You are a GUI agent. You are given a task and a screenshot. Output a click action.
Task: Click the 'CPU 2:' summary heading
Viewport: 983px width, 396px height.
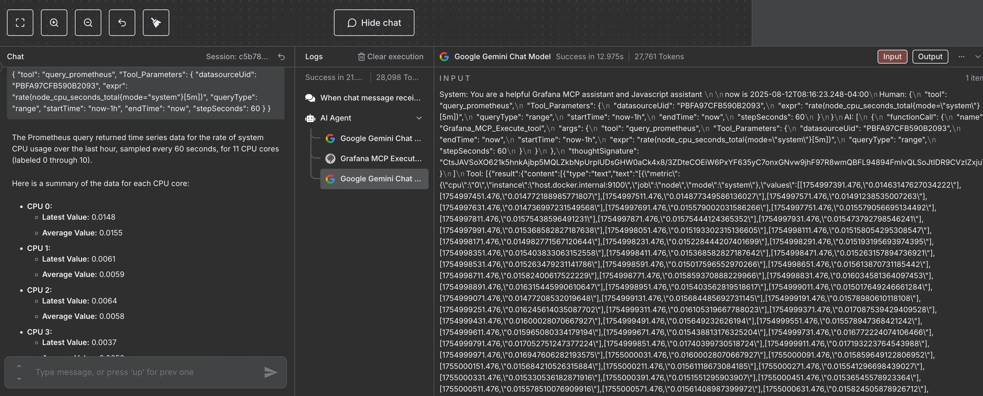pos(40,290)
